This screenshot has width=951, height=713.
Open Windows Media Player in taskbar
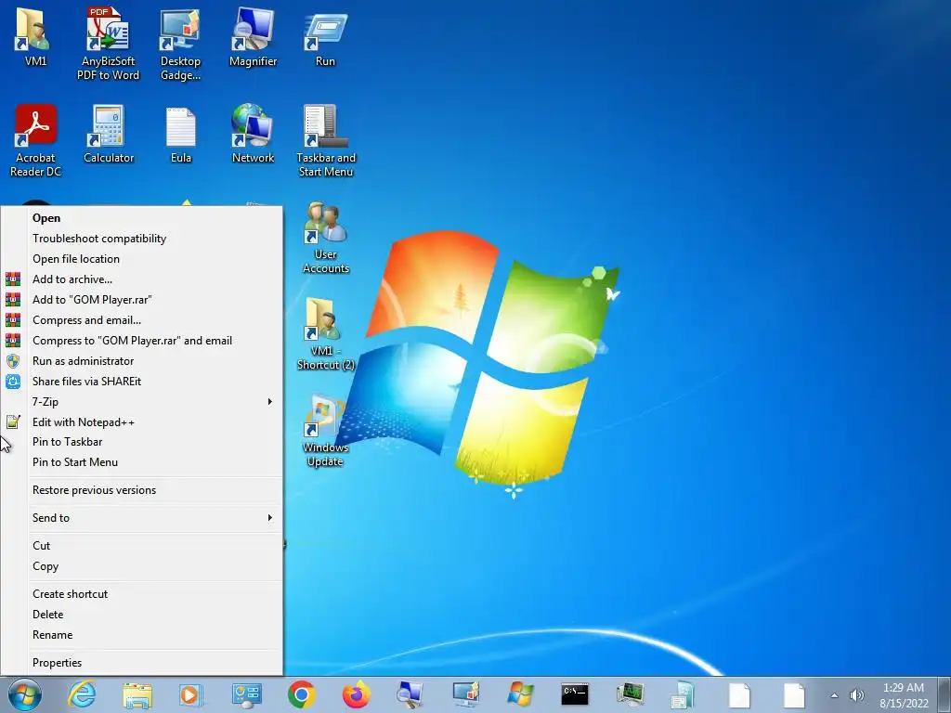191,694
